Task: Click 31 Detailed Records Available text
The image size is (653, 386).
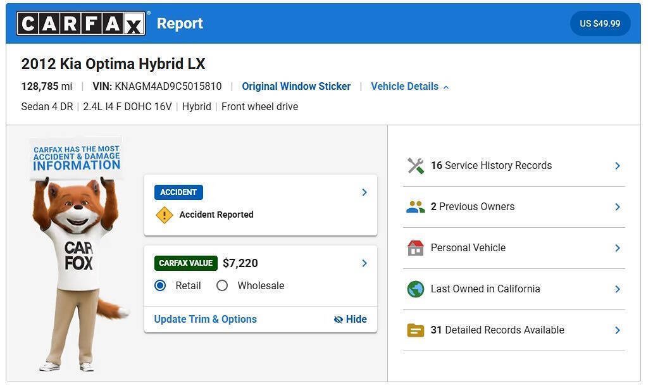Action: (x=498, y=330)
